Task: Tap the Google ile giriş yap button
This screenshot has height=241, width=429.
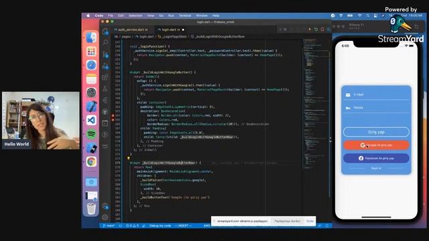Action: [376, 145]
